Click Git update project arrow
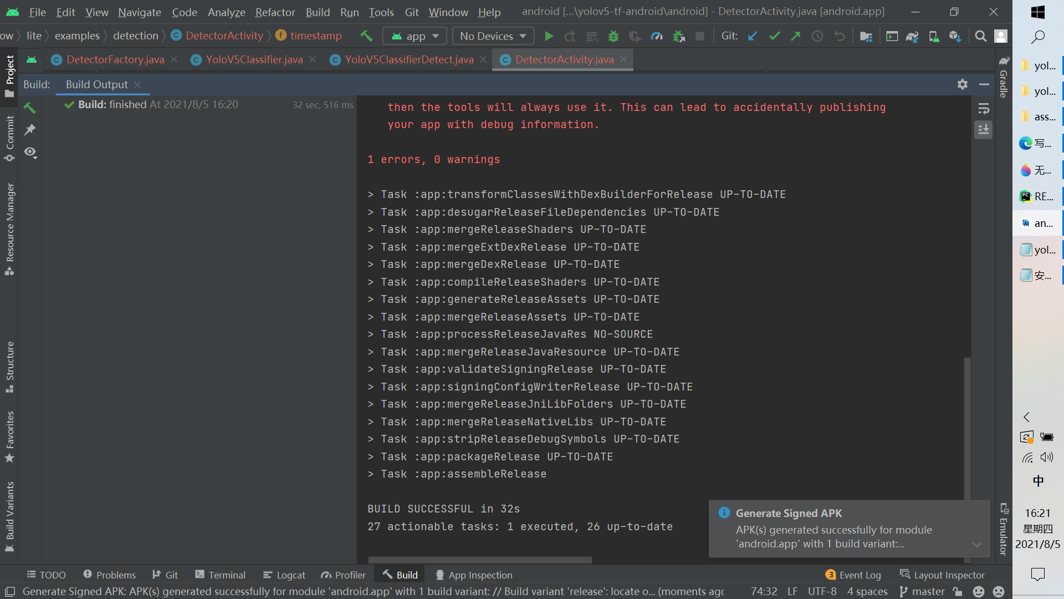This screenshot has width=1064, height=599. tap(753, 36)
